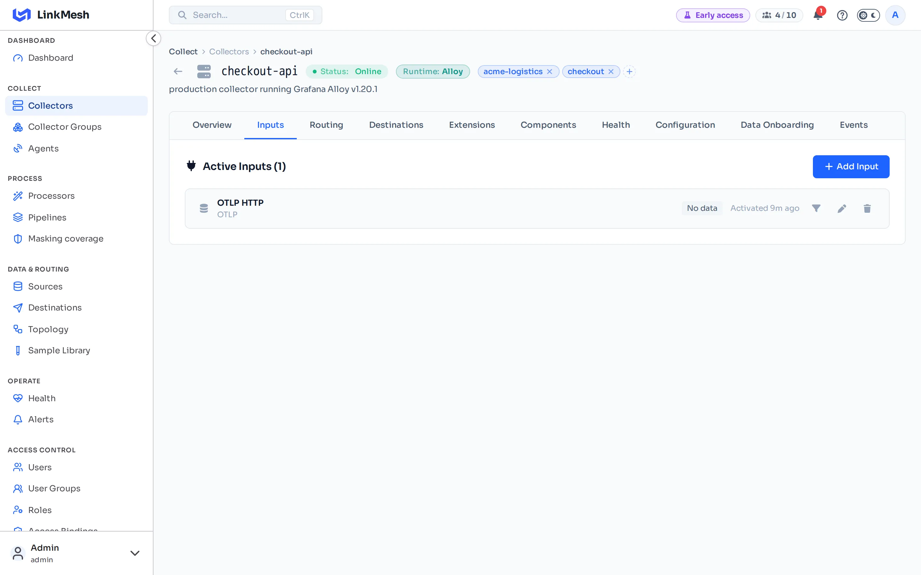Go back with the left arrow
This screenshot has width=921, height=575.
click(x=178, y=72)
